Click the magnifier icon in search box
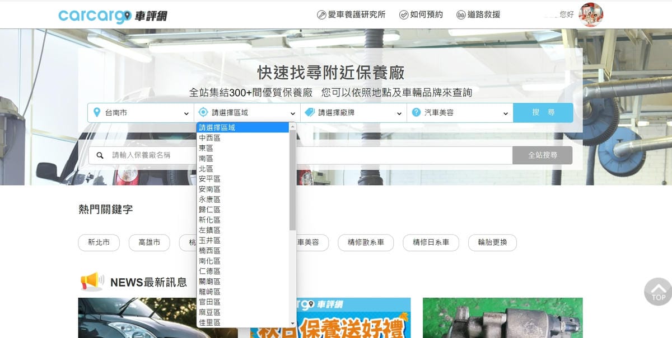 coord(100,155)
